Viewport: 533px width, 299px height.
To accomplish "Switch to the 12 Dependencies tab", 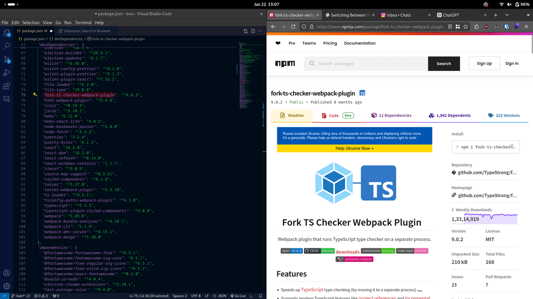I will pyautogui.click(x=391, y=115).
